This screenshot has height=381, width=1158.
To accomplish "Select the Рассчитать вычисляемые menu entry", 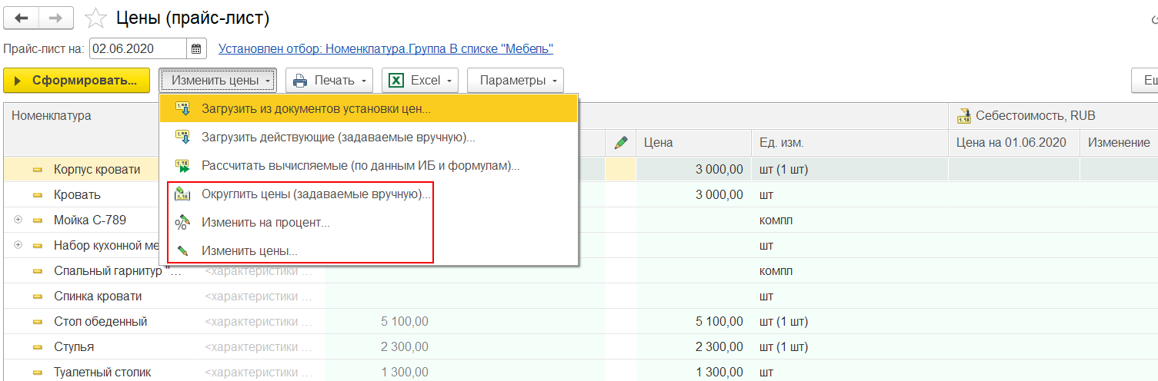I will tap(360, 165).
